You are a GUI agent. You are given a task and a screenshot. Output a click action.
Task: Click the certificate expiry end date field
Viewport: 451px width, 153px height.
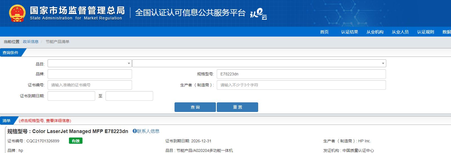129,96
